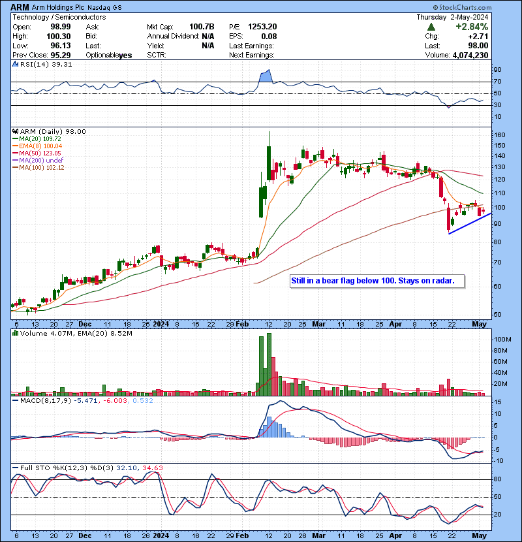Click the High price 100.30
The image size is (522, 542).
[x=58, y=37]
